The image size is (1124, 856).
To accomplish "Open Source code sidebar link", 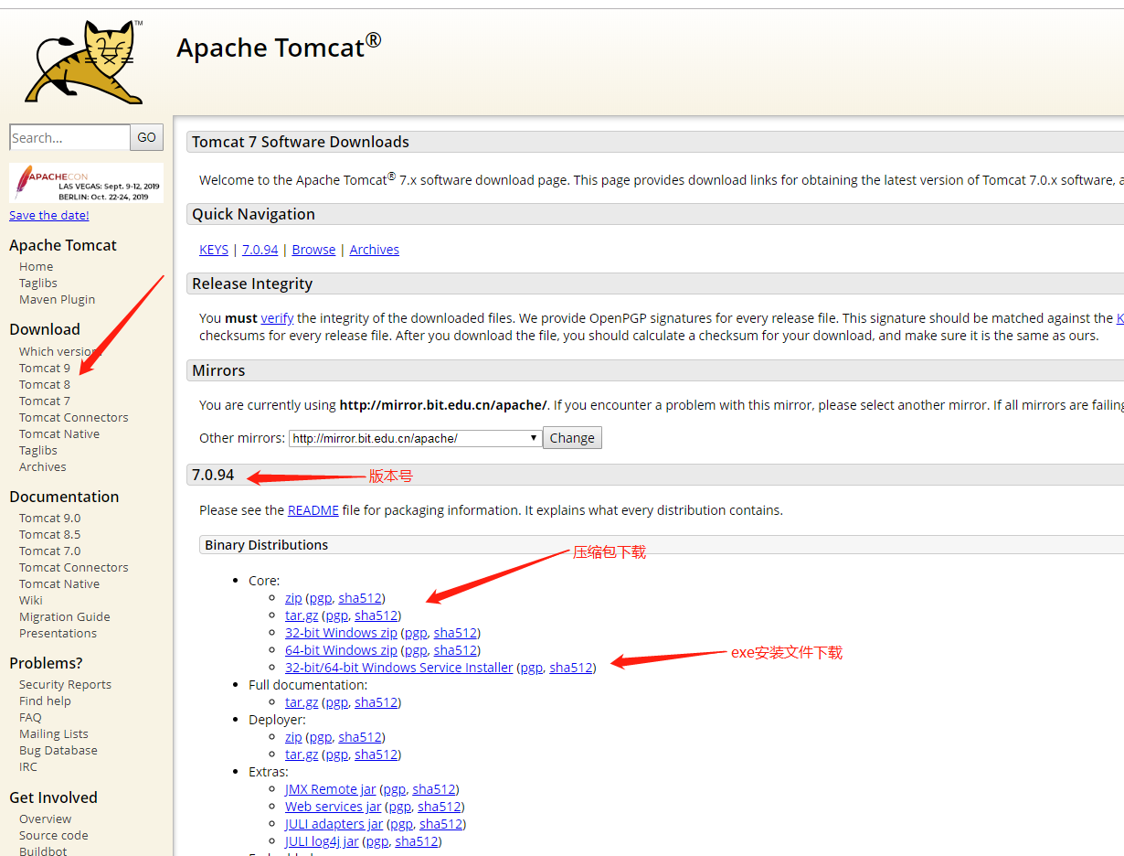I will coord(54,835).
